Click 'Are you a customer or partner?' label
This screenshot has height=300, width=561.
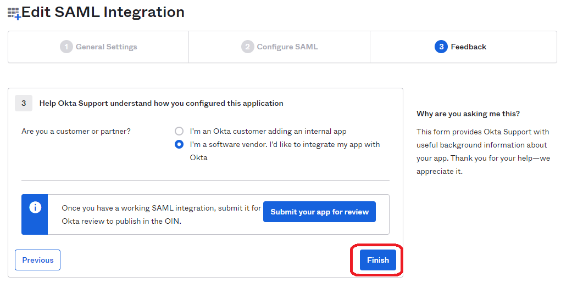point(76,132)
